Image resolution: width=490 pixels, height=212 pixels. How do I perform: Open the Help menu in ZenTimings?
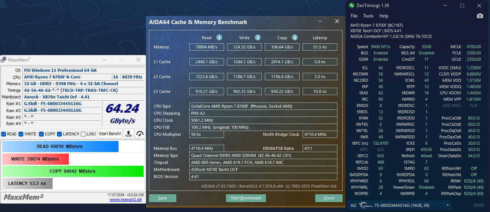click(x=384, y=16)
